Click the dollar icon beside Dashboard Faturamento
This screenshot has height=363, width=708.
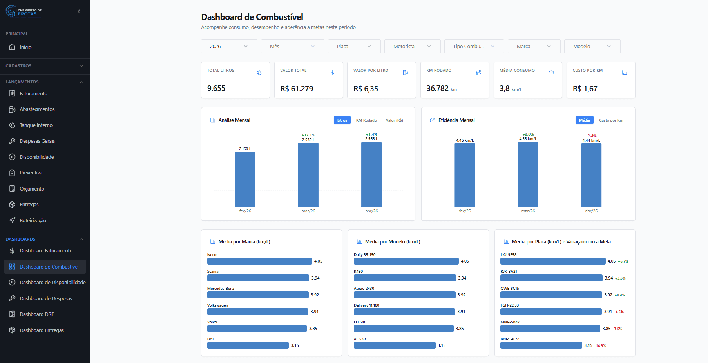(x=12, y=250)
